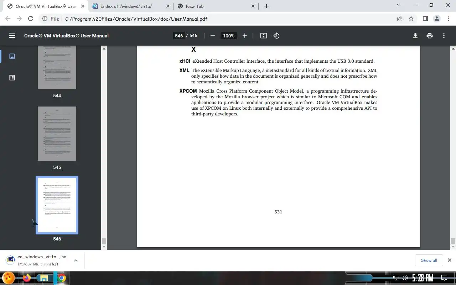Open File Explorer from taskbar
The height and width of the screenshot is (285, 456).
pos(44,278)
